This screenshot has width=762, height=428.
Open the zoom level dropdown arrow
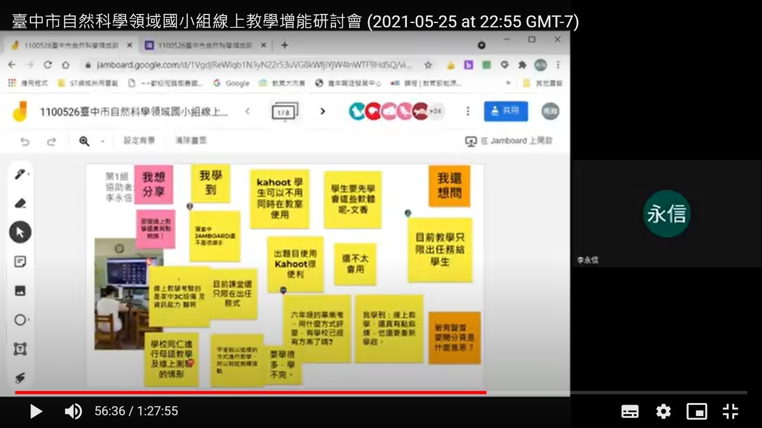pos(102,141)
